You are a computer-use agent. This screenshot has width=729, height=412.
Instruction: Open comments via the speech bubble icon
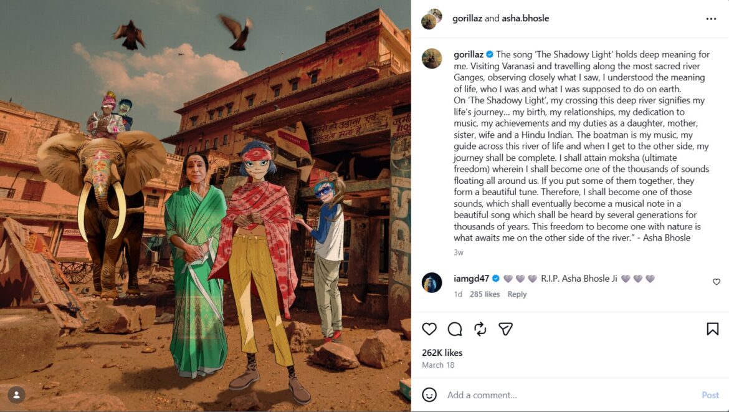(x=455, y=329)
